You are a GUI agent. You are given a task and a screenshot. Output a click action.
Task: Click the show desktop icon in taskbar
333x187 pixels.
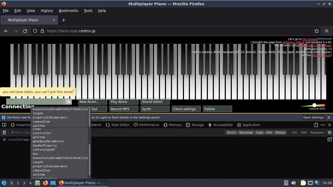tap(53, 183)
